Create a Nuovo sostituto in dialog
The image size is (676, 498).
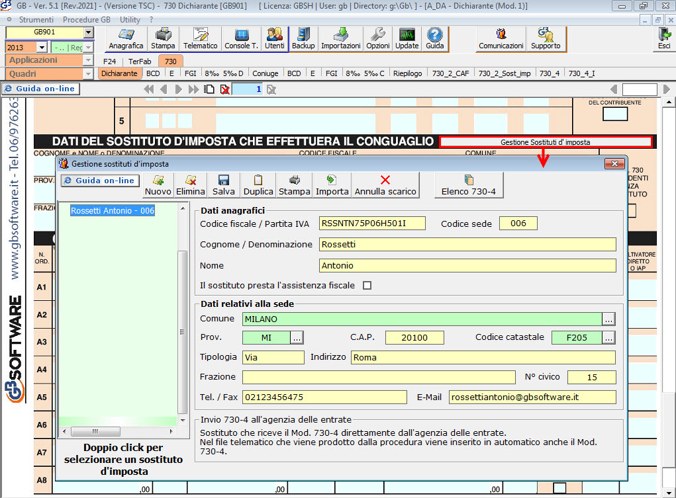(158, 185)
